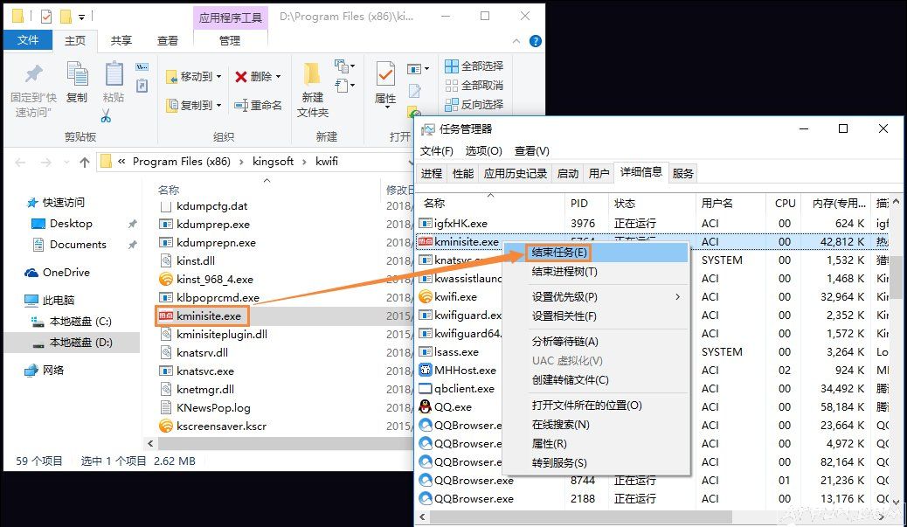Open the blue File tab in Explorer
The width and height of the screenshot is (907, 527).
tap(28, 40)
